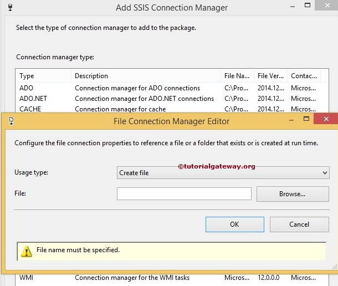The width and height of the screenshot is (338, 286).
Task: Maximize the File Connection Manager Editor window
Action: coord(306,119)
